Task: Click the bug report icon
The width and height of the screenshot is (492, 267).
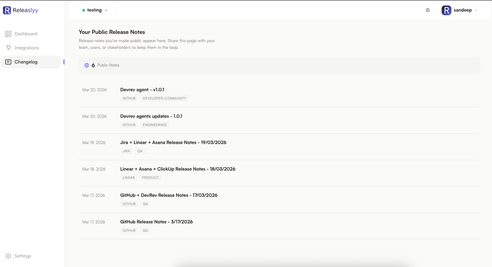Action: coord(428,10)
